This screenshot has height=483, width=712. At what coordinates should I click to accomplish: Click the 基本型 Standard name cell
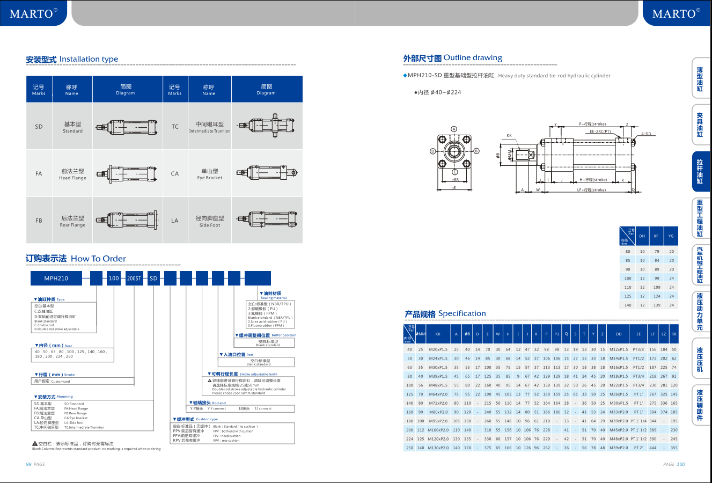[72, 127]
